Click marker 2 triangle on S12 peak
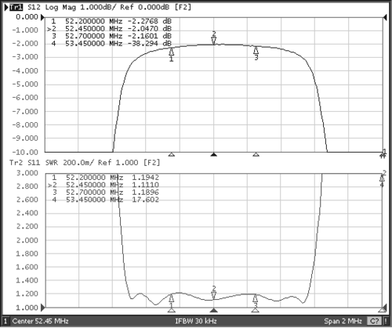Viewport: 392px width, 328px height. click(214, 41)
